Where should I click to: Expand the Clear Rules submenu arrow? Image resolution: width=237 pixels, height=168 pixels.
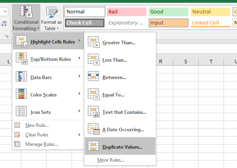click(80, 135)
